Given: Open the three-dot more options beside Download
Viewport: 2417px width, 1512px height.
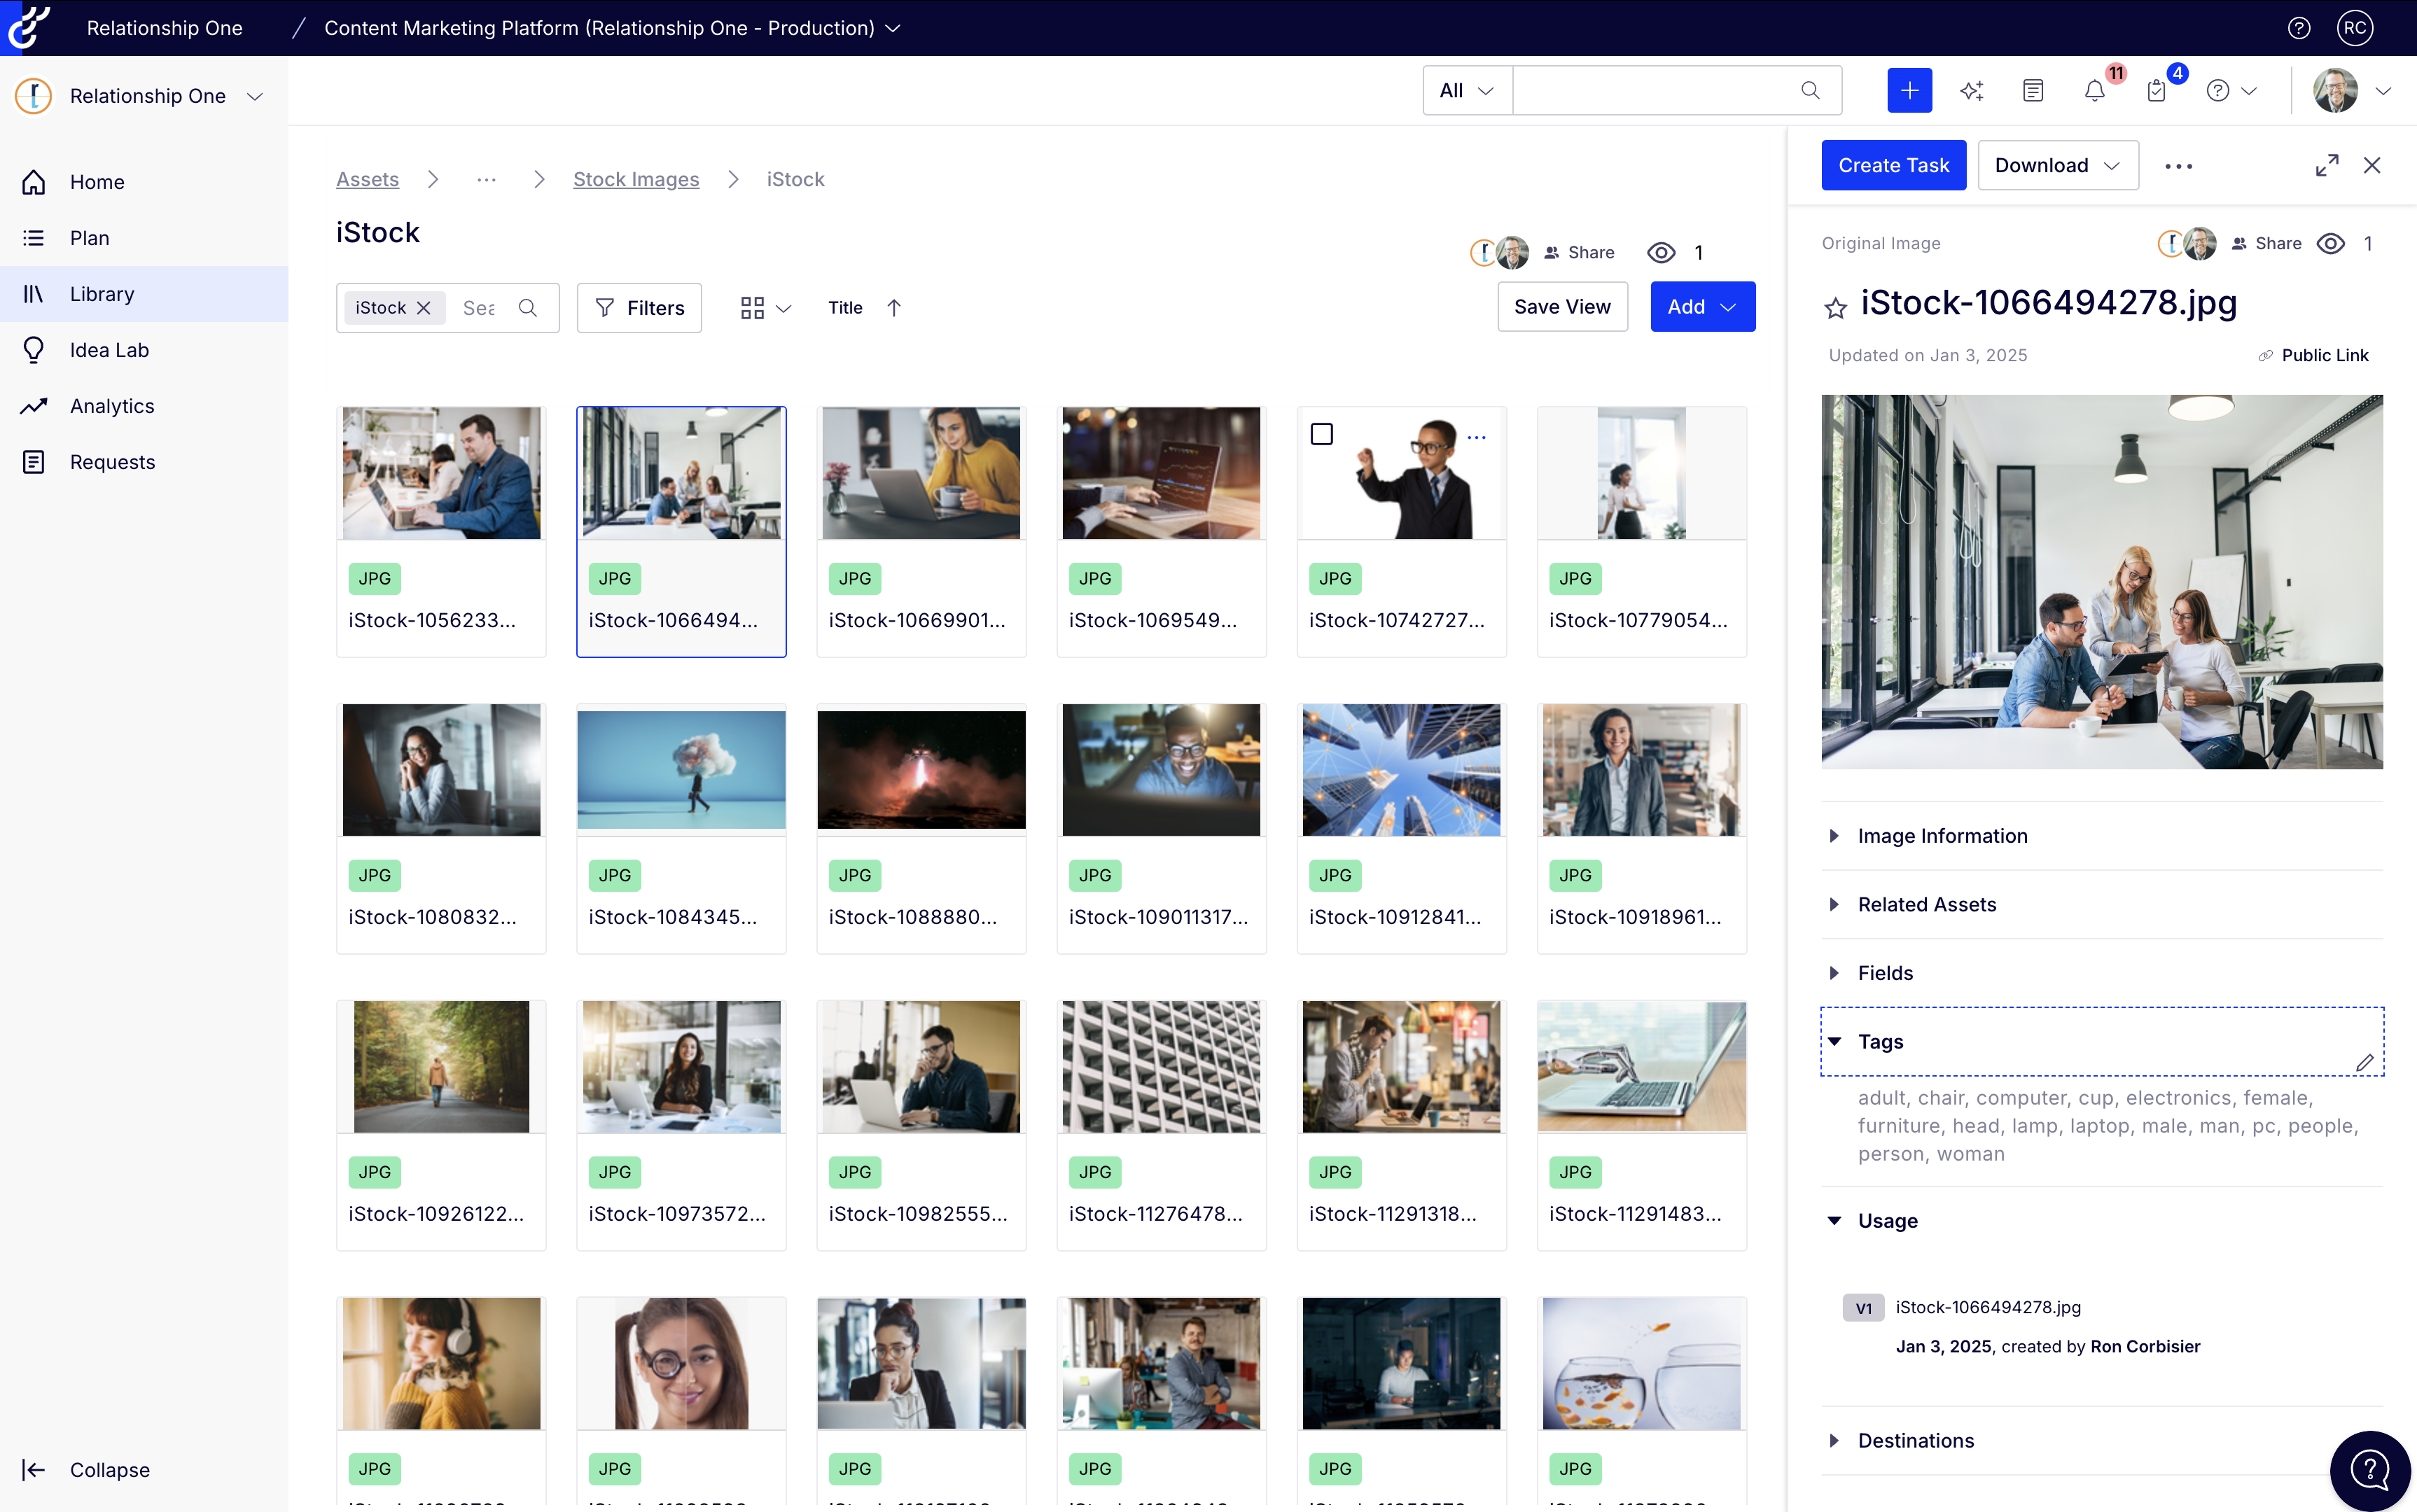Looking at the screenshot, I should point(2178,166).
